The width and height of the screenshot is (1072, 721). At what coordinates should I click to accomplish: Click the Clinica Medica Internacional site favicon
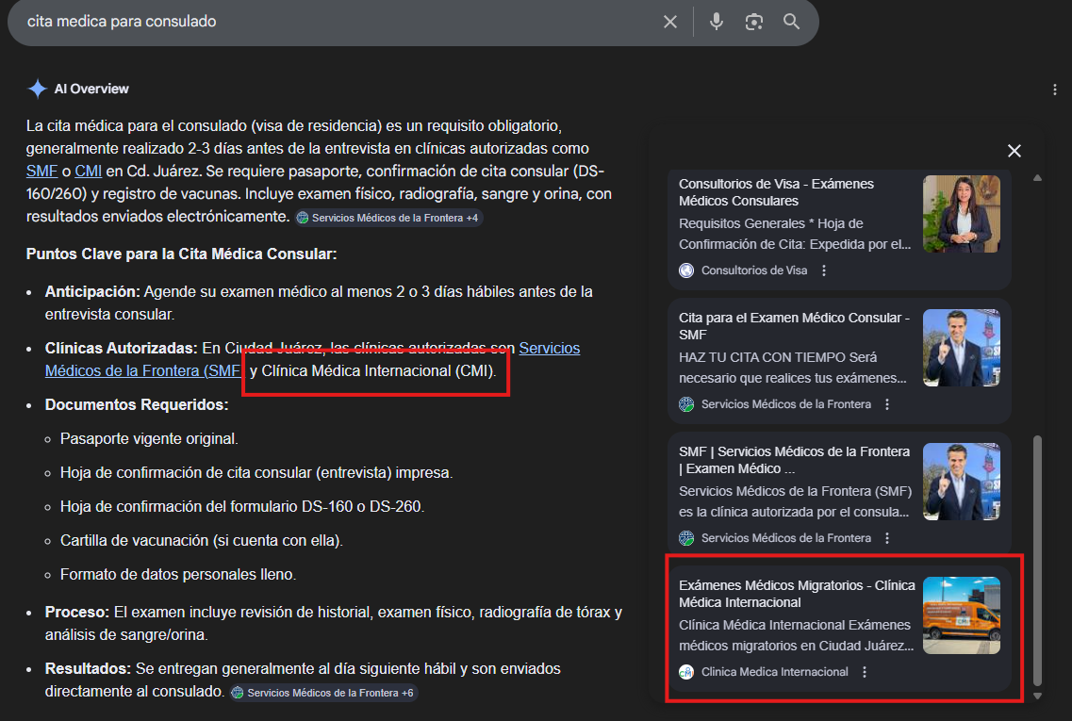click(686, 673)
